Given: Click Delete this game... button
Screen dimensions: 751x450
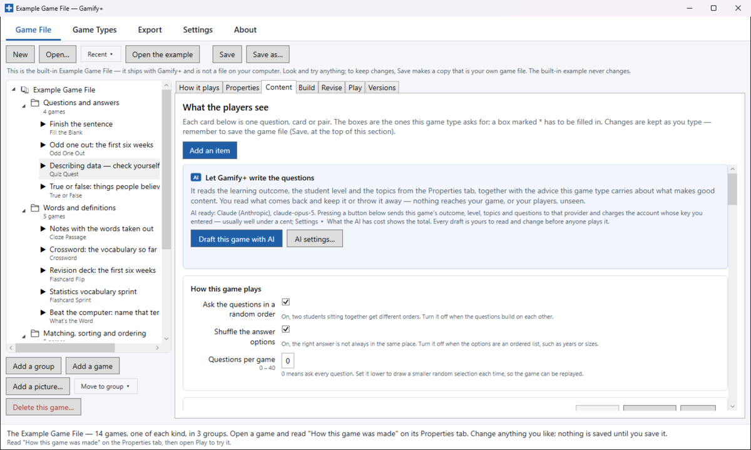Looking at the screenshot, I should pos(43,407).
